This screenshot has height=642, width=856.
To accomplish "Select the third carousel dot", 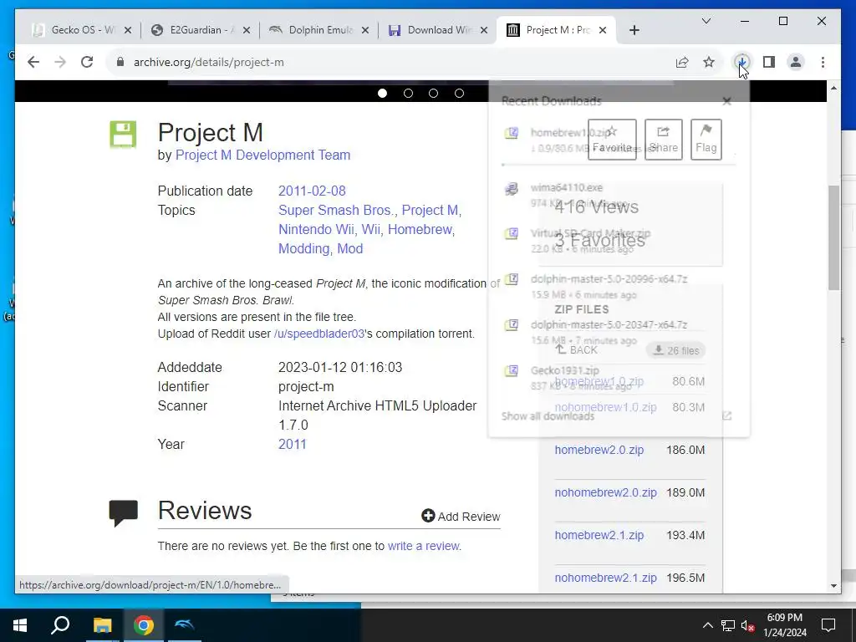I will pyautogui.click(x=434, y=94).
